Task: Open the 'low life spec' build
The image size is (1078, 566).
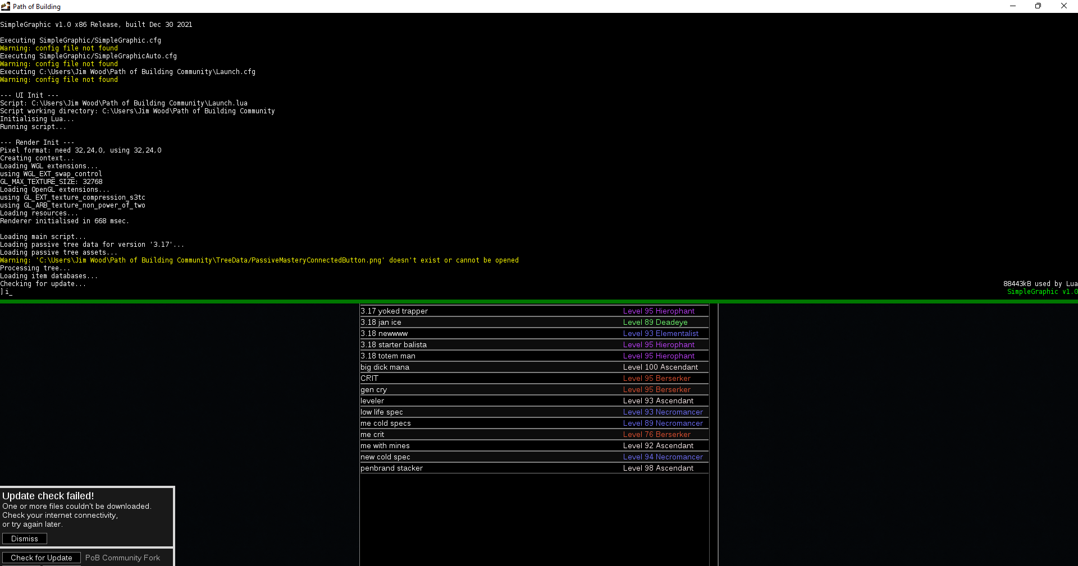Action: coord(534,412)
